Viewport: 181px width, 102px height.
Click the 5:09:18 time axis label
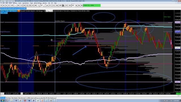point(126,93)
